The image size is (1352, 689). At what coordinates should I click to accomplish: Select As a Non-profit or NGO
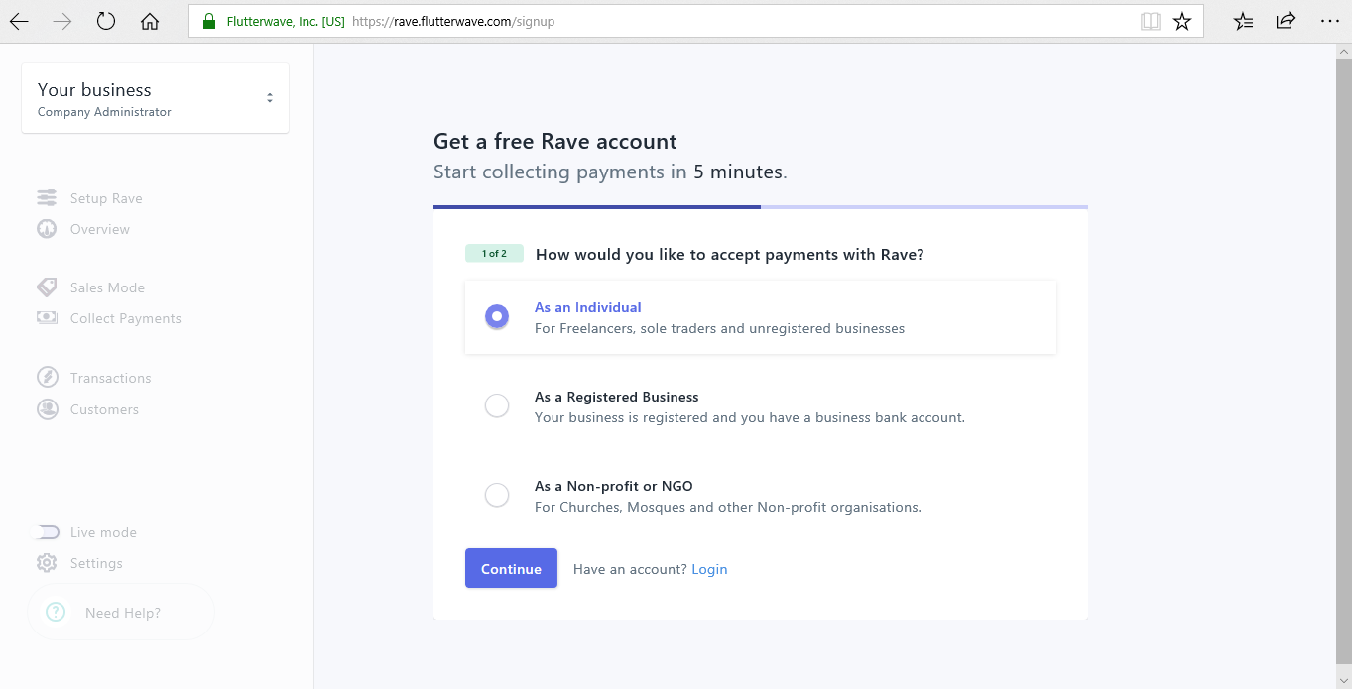click(496, 494)
